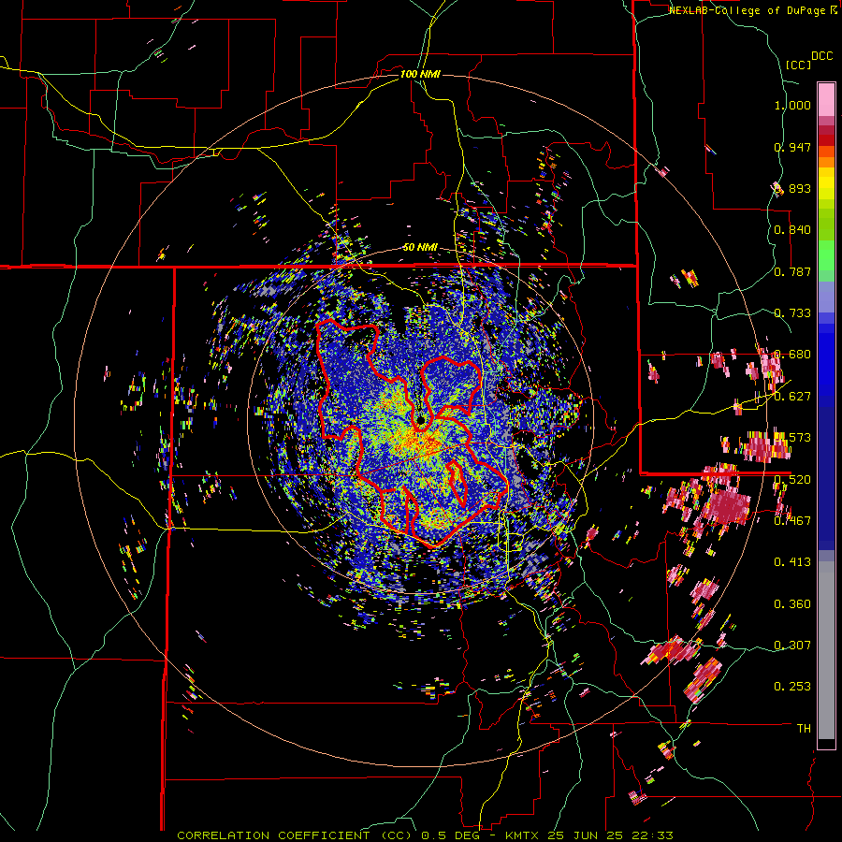Image resolution: width=842 pixels, height=842 pixels.
Task: Click the DCC label above the color scale
Action: tap(821, 56)
